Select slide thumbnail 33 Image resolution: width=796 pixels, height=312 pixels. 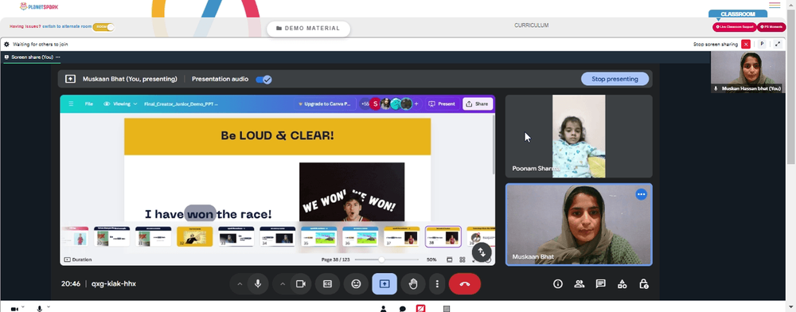tap(236, 236)
